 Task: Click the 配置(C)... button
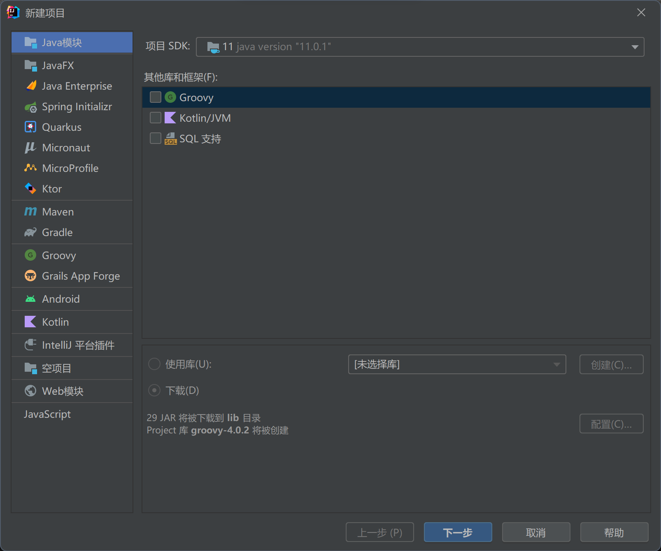pyautogui.click(x=611, y=424)
